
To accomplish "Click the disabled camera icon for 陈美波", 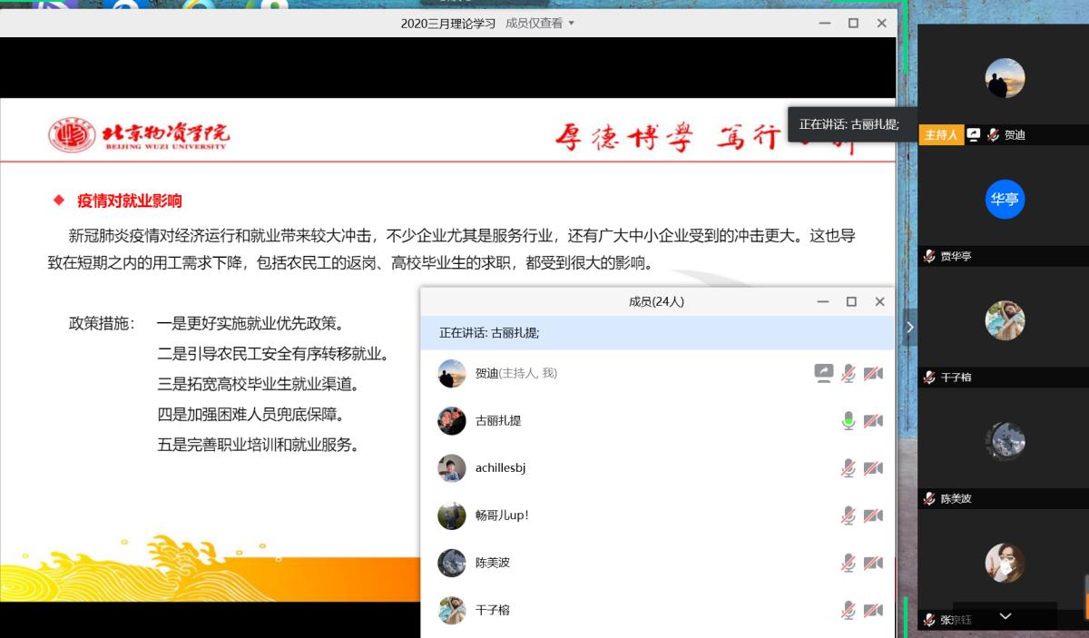I will coord(873,563).
